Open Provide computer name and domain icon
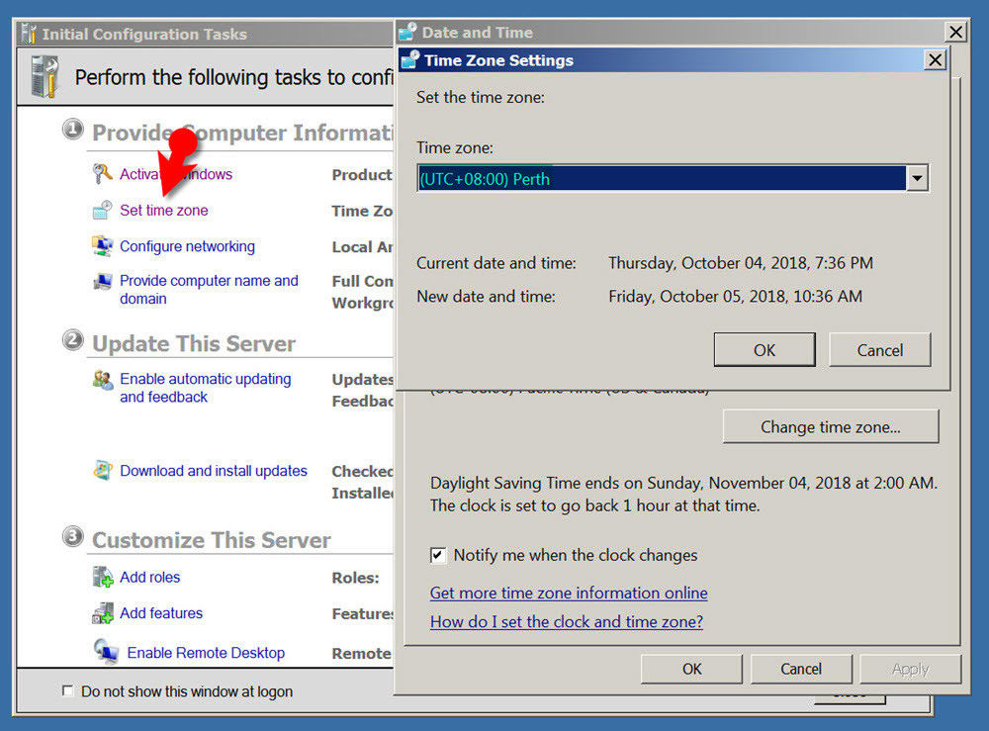This screenshot has height=731, width=989. pos(102,281)
